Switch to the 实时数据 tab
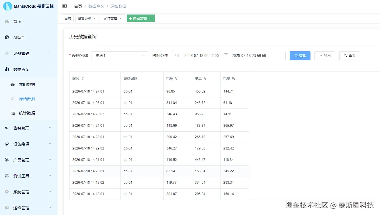 113,18
